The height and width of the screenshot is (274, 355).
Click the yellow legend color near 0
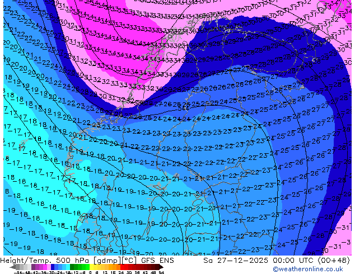pos(91,267)
